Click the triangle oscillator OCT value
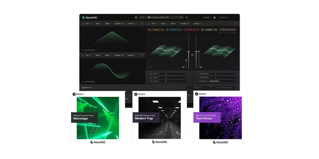The height and width of the screenshot is (159, 319). pos(91,24)
